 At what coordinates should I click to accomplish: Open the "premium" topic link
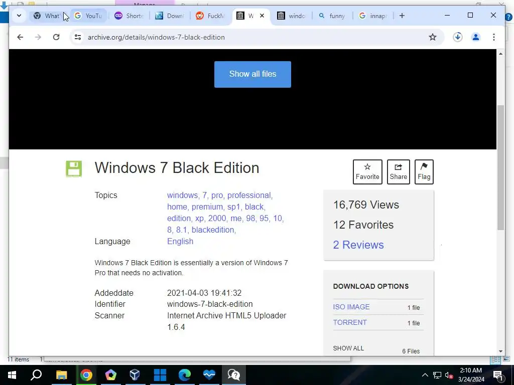point(207,207)
